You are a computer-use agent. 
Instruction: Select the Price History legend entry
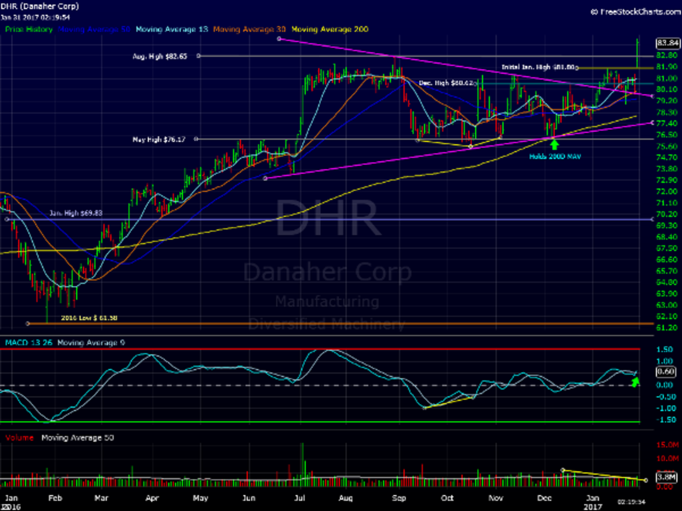coord(29,29)
